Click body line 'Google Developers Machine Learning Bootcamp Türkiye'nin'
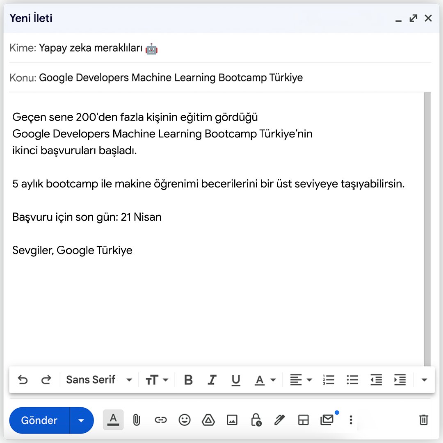 (x=162, y=134)
